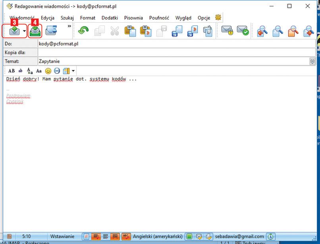The width and height of the screenshot is (320, 244).
Task: Insert a smiley using the emoticon icon
Action: [x=48, y=71]
